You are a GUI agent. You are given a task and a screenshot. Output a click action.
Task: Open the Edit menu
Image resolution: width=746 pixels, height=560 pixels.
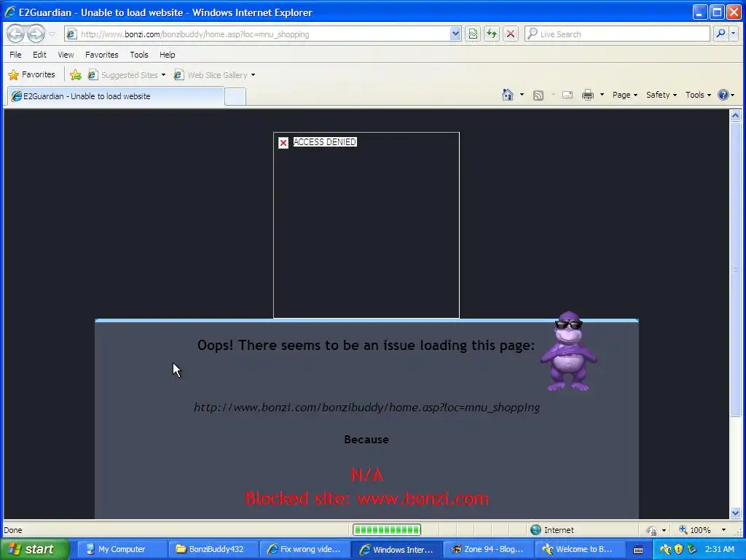click(39, 55)
